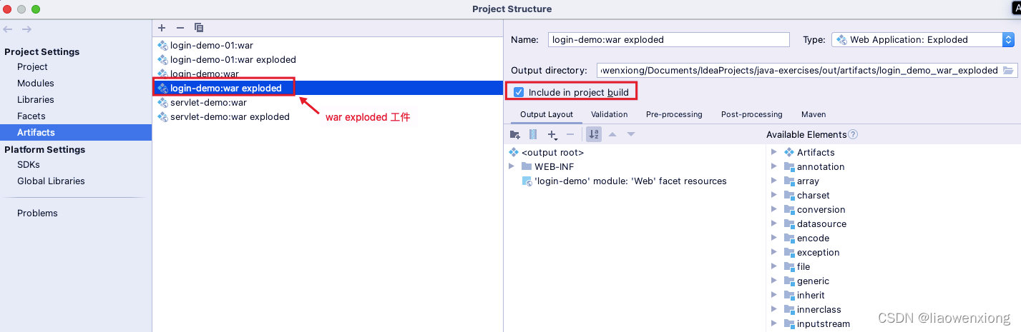The image size is (1021, 332).
Task: Expand the datasource module node
Action: (x=774, y=223)
